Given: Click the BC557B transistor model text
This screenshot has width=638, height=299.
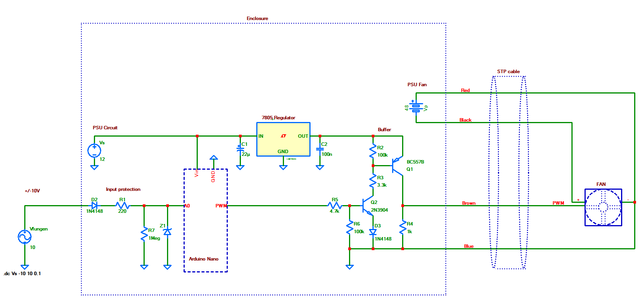Looking at the screenshot, I should click(415, 162).
